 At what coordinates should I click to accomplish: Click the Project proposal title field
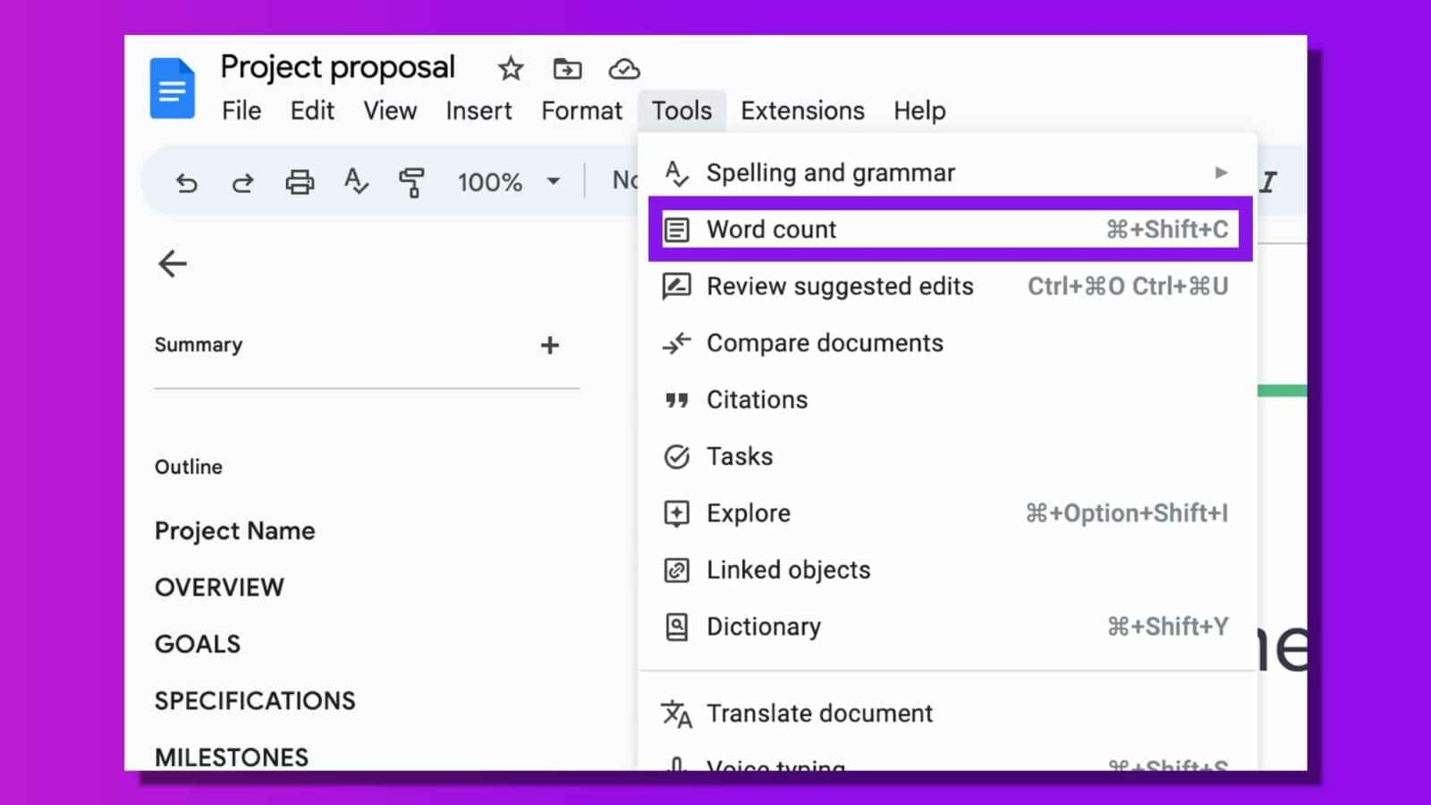tap(337, 68)
